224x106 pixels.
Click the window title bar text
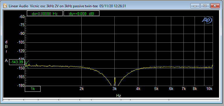67,6
